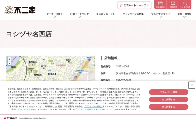
Task: Click the 慈福寺 temple symbol on map
Action: [69, 62]
